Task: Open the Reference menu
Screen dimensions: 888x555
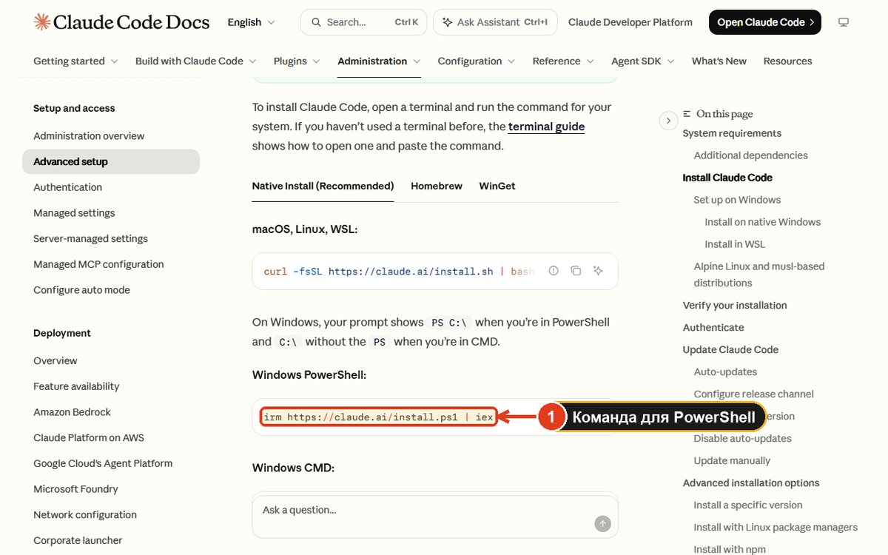Action: coord(562,61)
